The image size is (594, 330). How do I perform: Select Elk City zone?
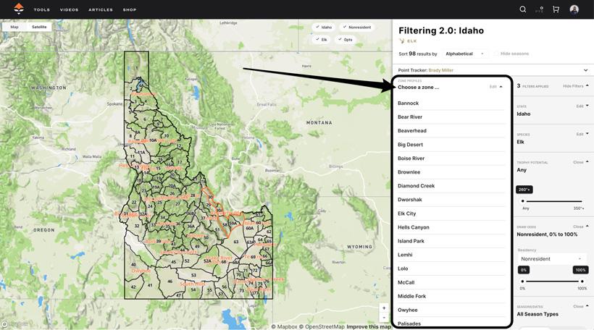(x=451, y=213)
